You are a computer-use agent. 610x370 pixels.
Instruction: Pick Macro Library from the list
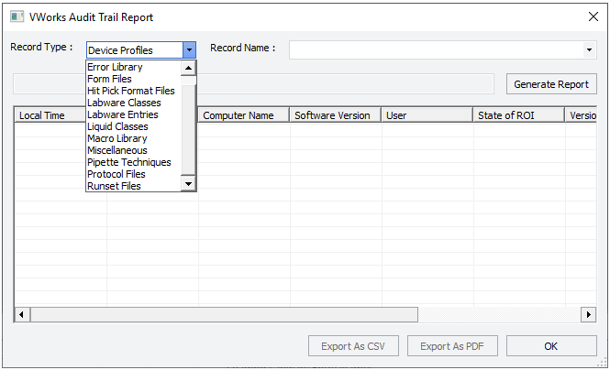pyautogui.click(x=133, y=138)
